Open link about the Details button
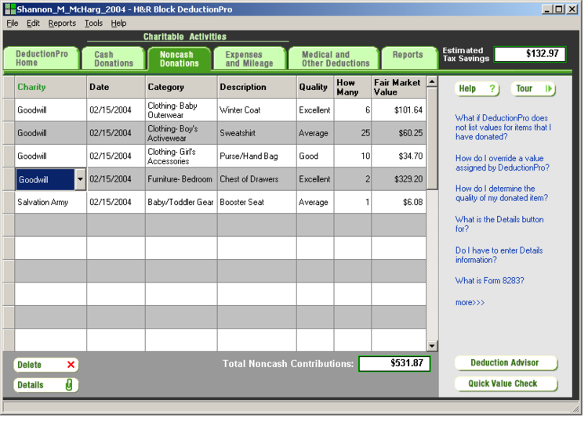 [499, 224]
